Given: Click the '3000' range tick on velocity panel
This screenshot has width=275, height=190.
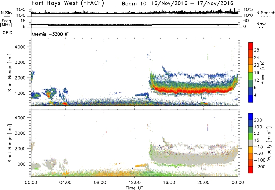Looking at the screenshot, I should click(20, 133).
